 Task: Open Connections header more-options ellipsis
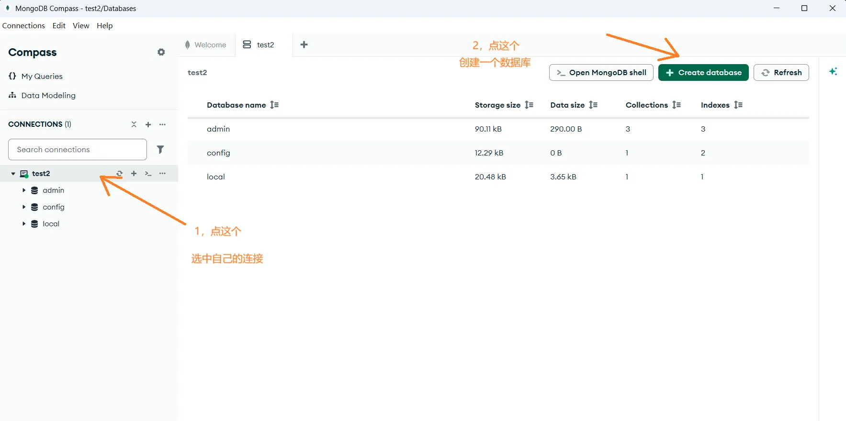(x=163, y=124)
